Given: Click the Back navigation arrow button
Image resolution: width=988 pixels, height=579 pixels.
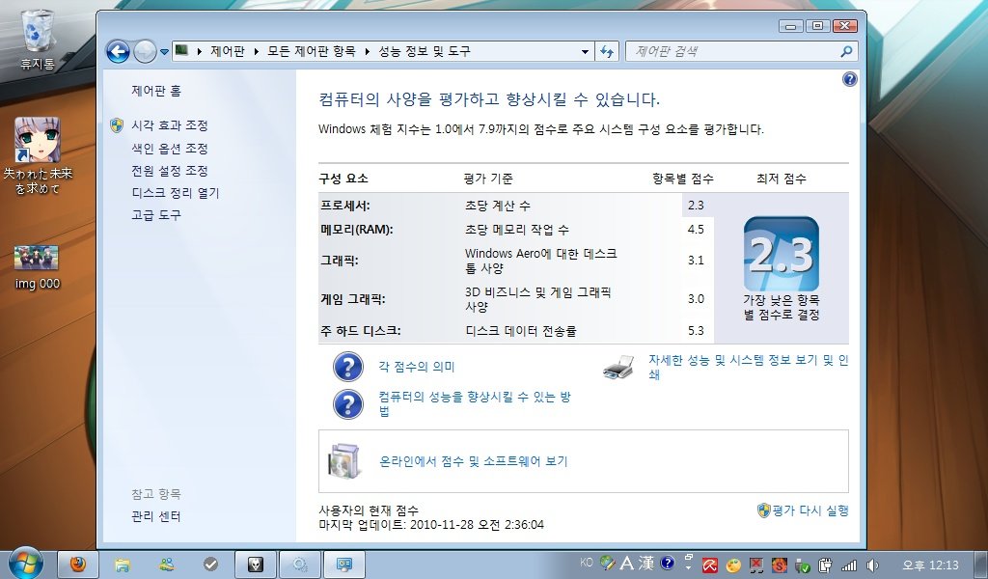Looking at the screenshot, I should [118, 51].
